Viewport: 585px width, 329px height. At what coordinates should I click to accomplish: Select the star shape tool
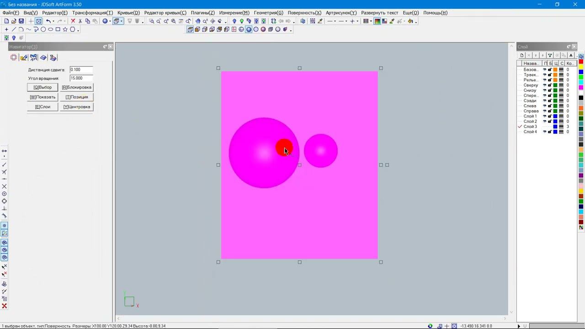pyautogui.click(x=65, y=29)
